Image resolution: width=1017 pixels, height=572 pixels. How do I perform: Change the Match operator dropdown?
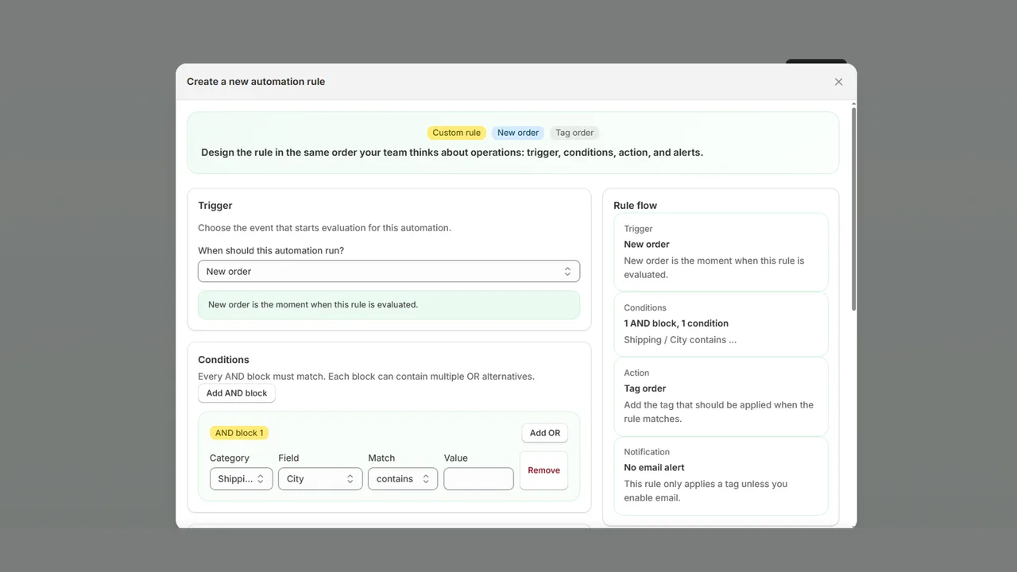(x=403, y=479)
